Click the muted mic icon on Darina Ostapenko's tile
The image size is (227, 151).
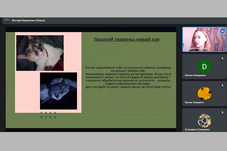pos(222,58)
